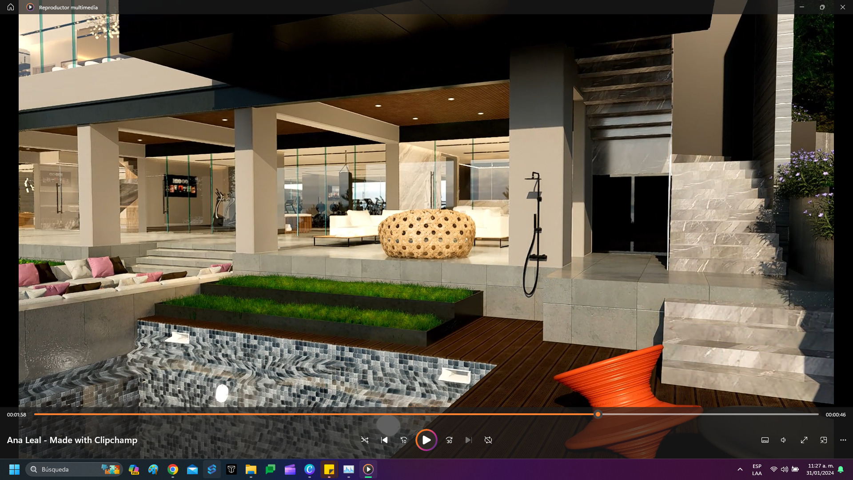
Task: Show hidden system tray icons
Action: 740,469
